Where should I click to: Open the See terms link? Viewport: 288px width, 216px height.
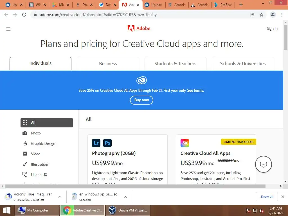click(x=195, y=90)
